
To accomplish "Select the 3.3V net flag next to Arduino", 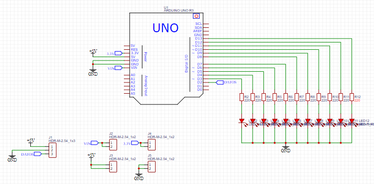I will (118, 53).
